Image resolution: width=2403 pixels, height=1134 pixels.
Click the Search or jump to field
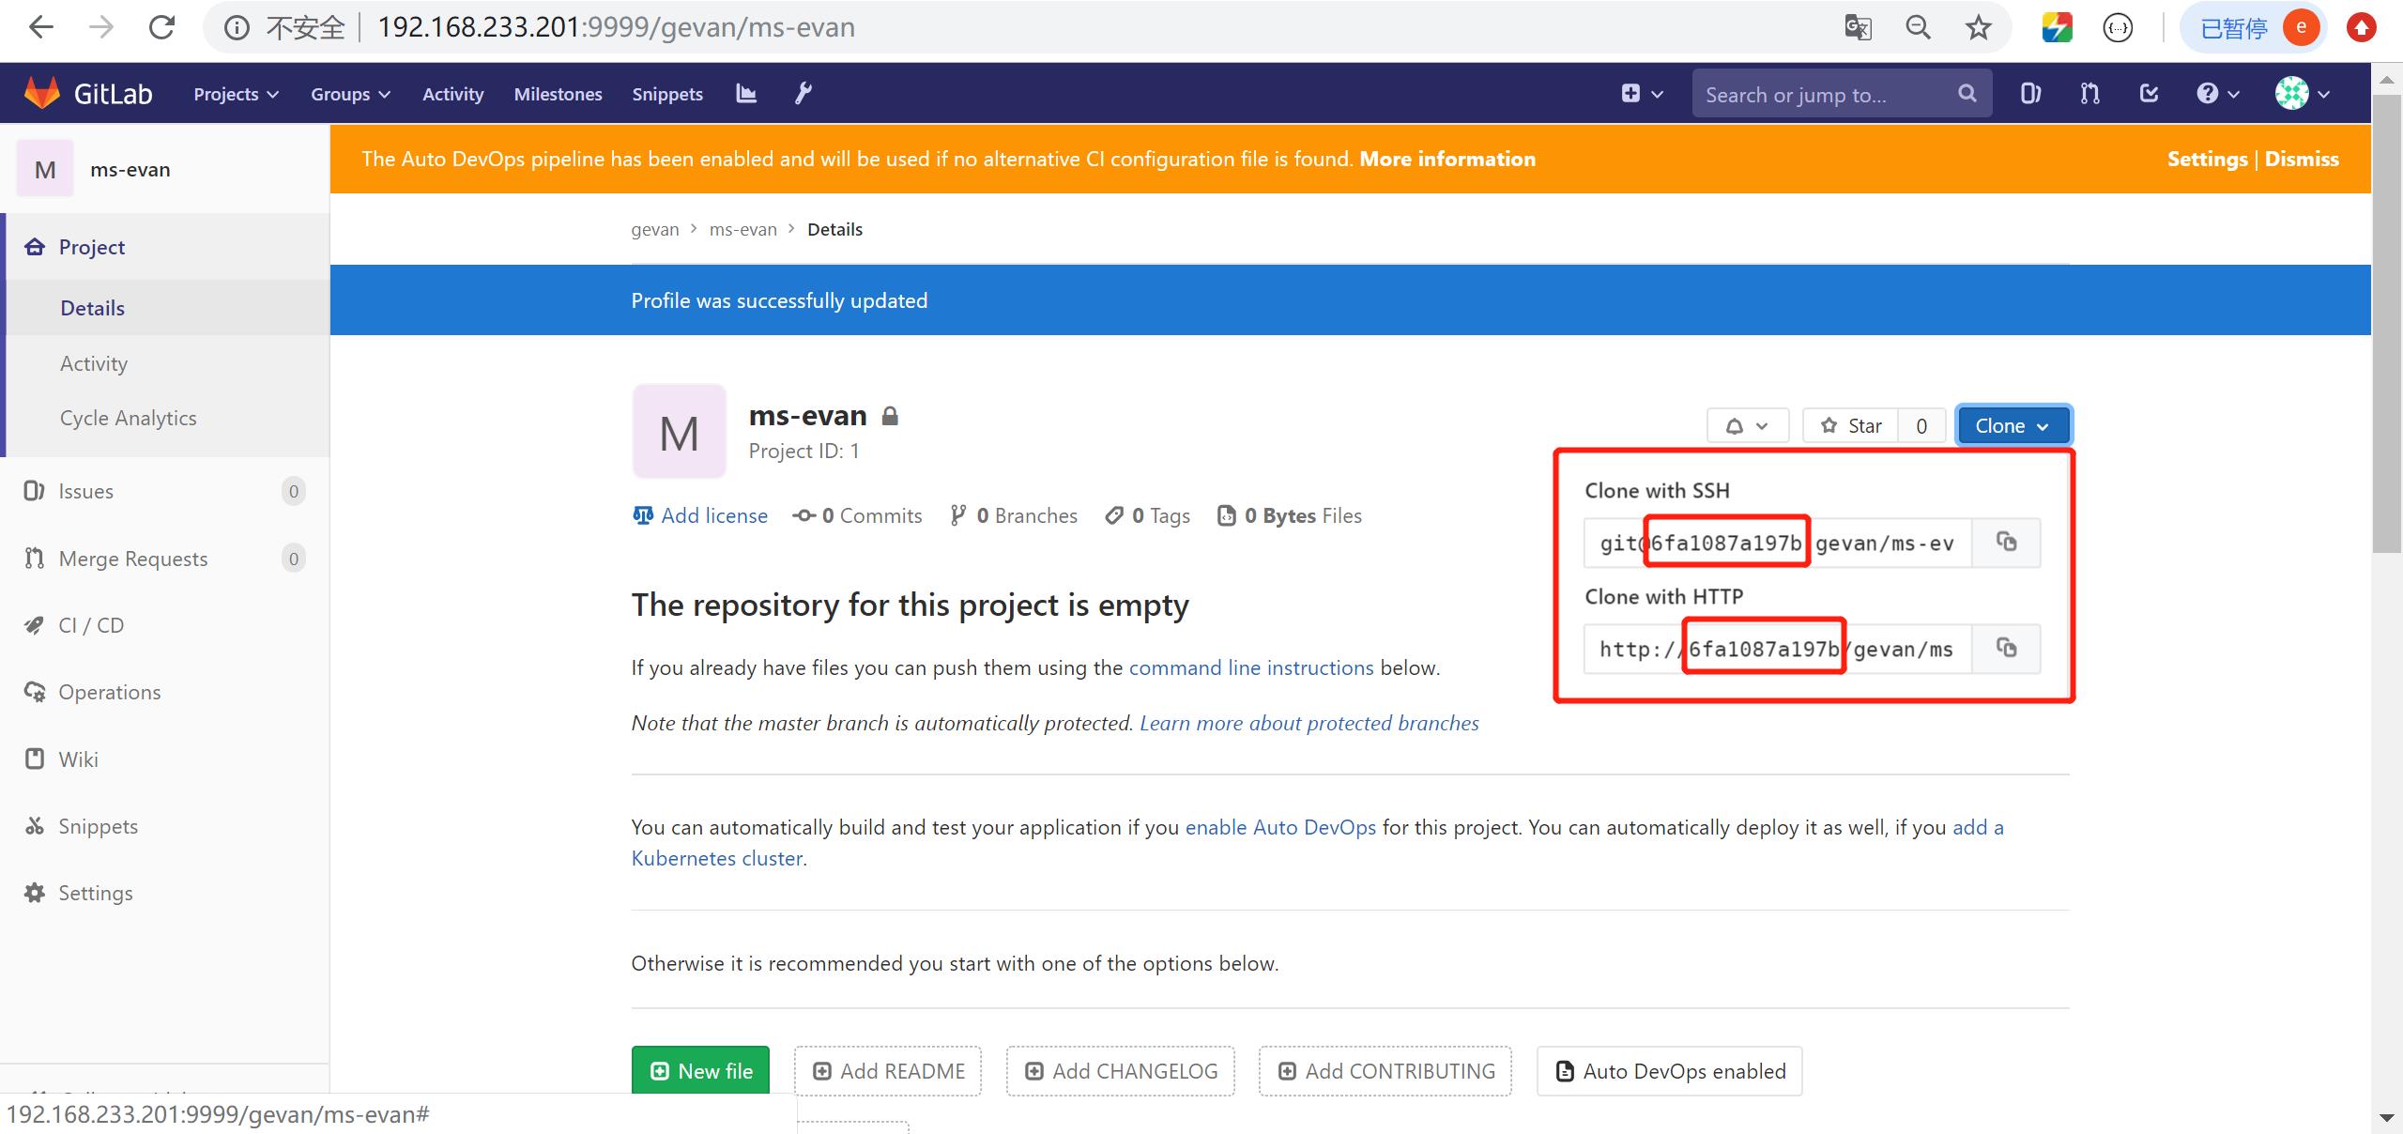(x=1826, y=94)
